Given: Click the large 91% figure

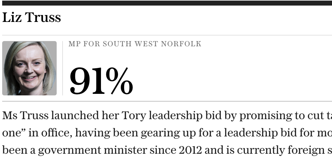Looking at the screenshot, I should [x=101, y=81].
